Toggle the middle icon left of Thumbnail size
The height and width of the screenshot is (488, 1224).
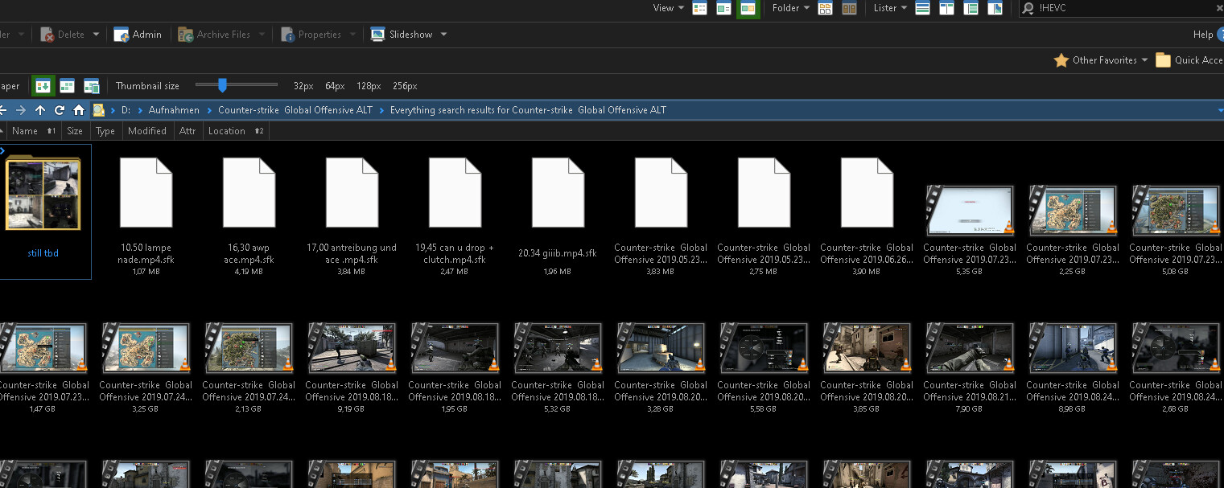click(67, 86)
